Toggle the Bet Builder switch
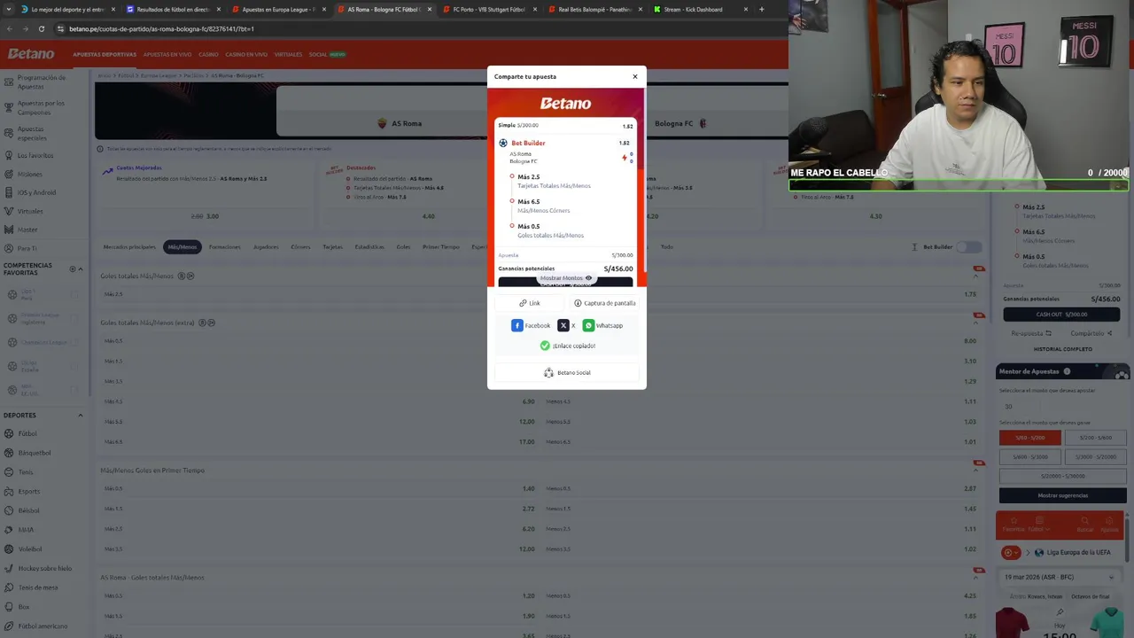Viewport: 1134px width, 638px height. tap(969, 247)
